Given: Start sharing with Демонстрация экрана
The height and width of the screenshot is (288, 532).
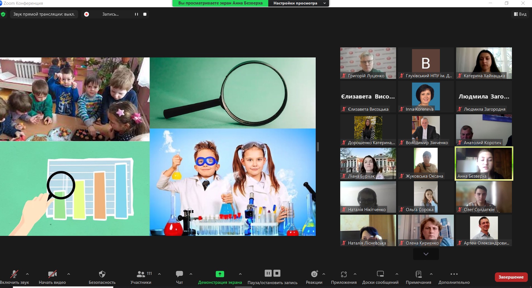Looking at the screenshot, I should click(220, 277).
